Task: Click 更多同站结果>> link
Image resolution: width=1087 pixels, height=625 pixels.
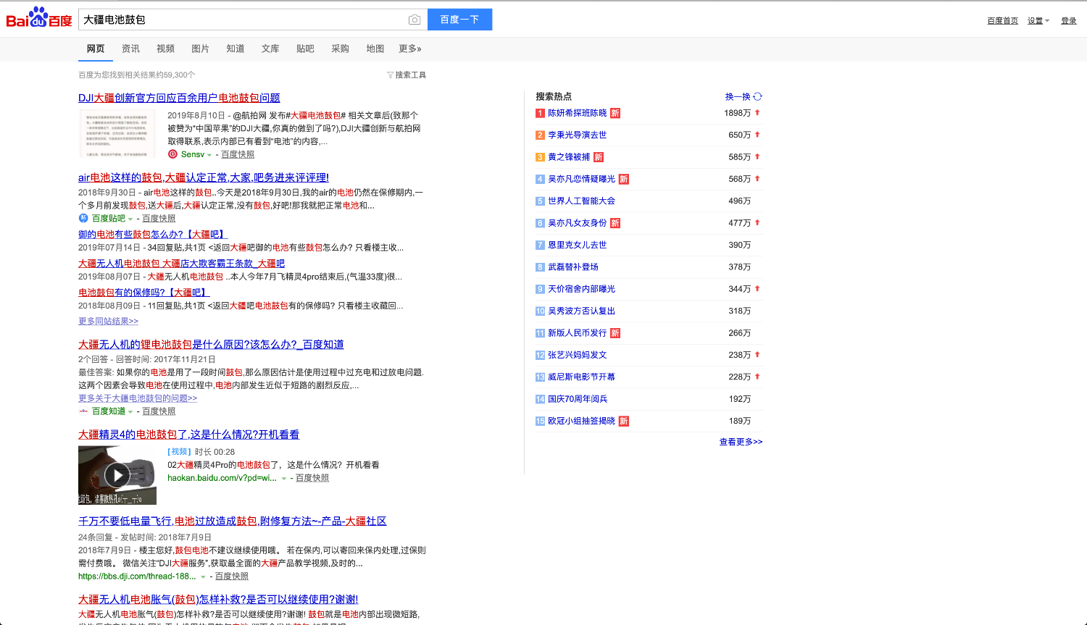Action: coord(108,321)
